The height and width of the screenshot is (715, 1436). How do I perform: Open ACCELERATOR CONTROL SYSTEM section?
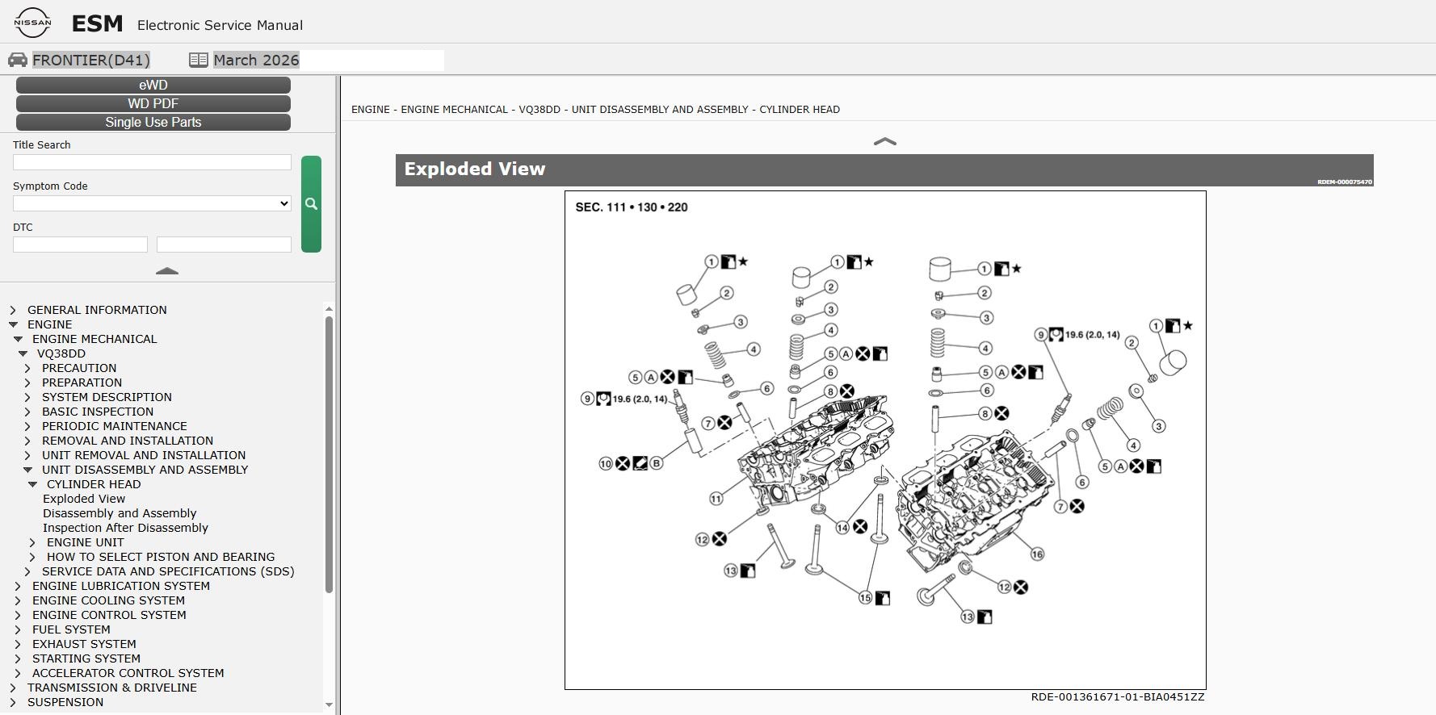[x=128, y=673]
